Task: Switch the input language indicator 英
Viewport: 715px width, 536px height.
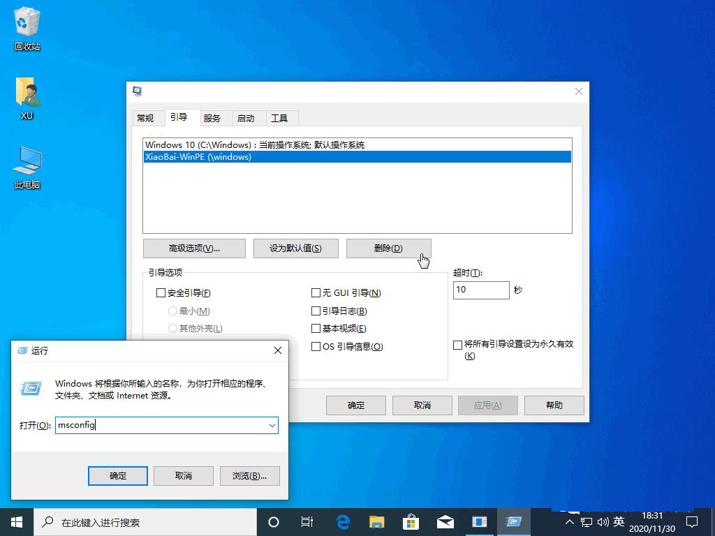Action: (x=619, y=521)
